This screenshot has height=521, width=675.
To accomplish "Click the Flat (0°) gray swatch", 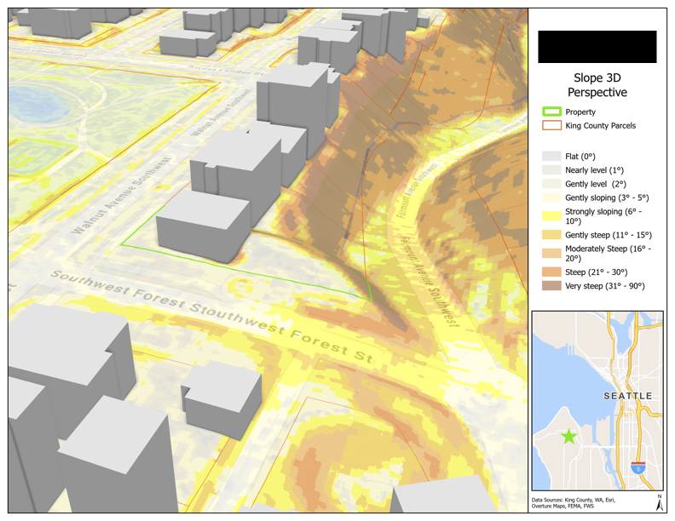I will [x=551, y=157].
